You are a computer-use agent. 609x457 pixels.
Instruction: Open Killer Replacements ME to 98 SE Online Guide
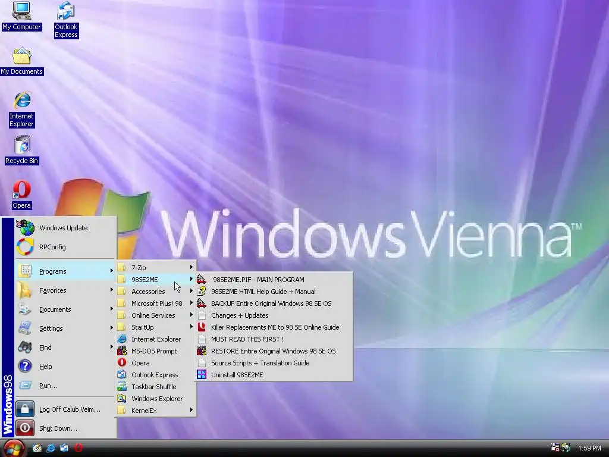(x=274, y=327)
